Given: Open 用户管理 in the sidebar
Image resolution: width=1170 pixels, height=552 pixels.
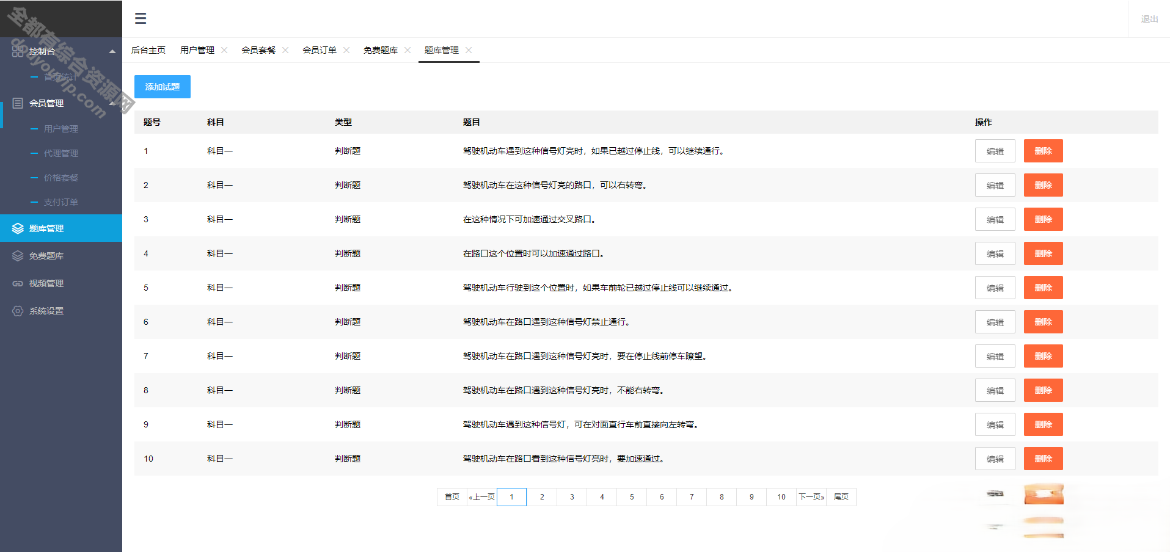Looking at the screenshot, I should pos(61,129).
